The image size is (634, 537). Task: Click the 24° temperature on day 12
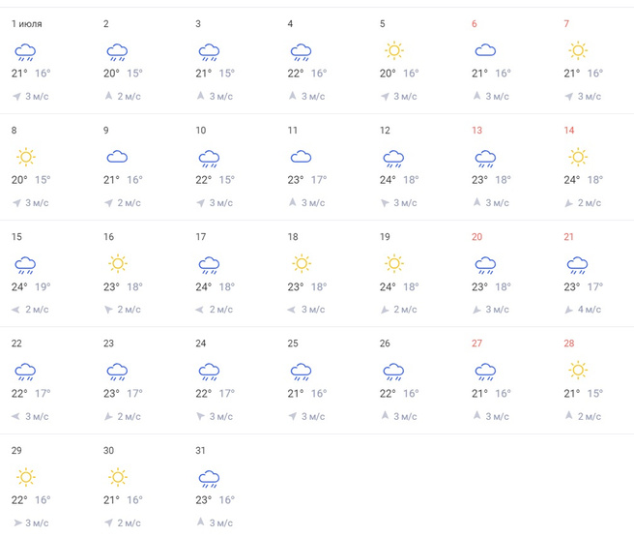[387, 179]
